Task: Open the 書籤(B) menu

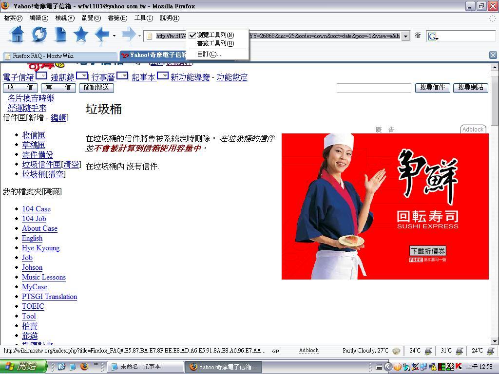Action: click(117, 18)
